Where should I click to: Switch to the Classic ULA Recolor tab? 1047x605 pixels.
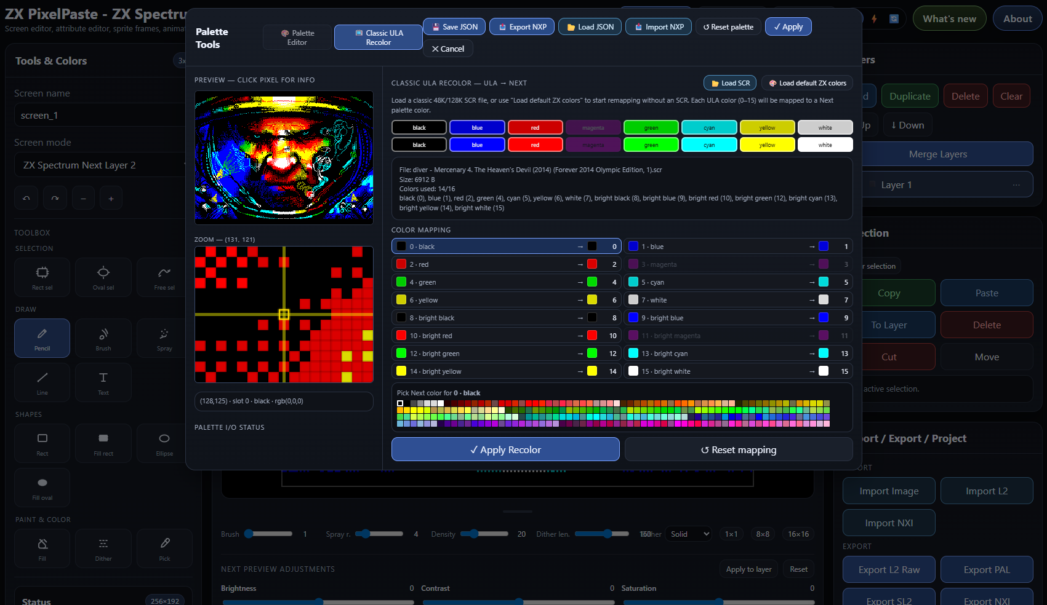(378, 38)
